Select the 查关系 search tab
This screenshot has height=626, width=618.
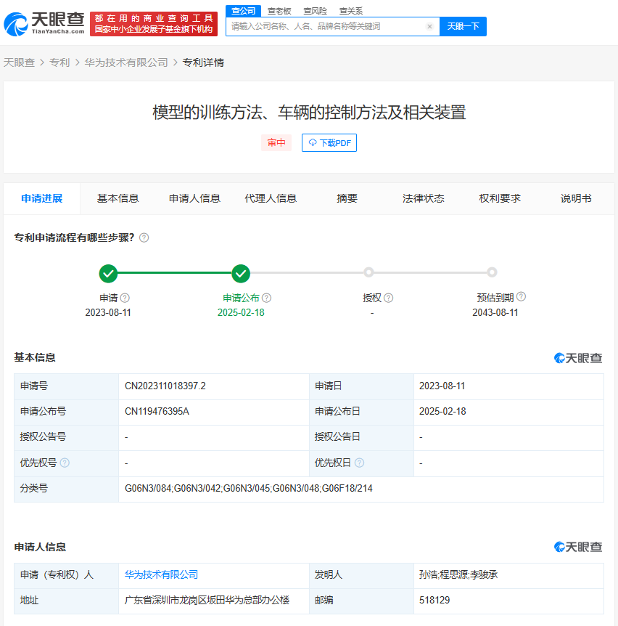(x=351, y=11)
